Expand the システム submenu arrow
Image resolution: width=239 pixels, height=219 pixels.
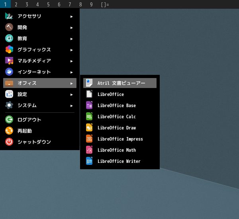tap(72, 106)
